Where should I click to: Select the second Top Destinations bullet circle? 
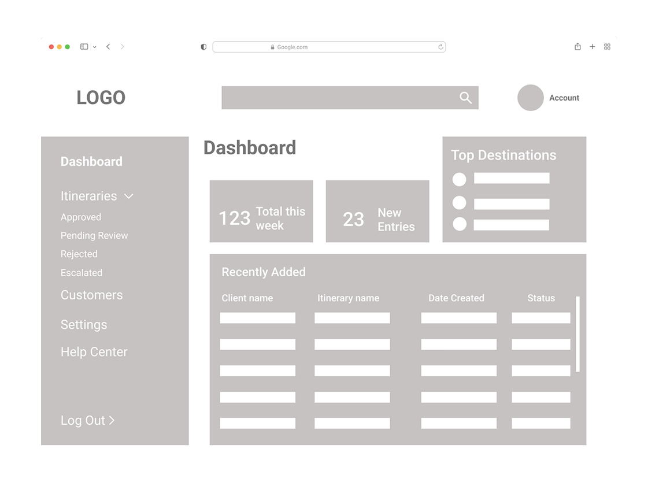click(x=458, y=202)
